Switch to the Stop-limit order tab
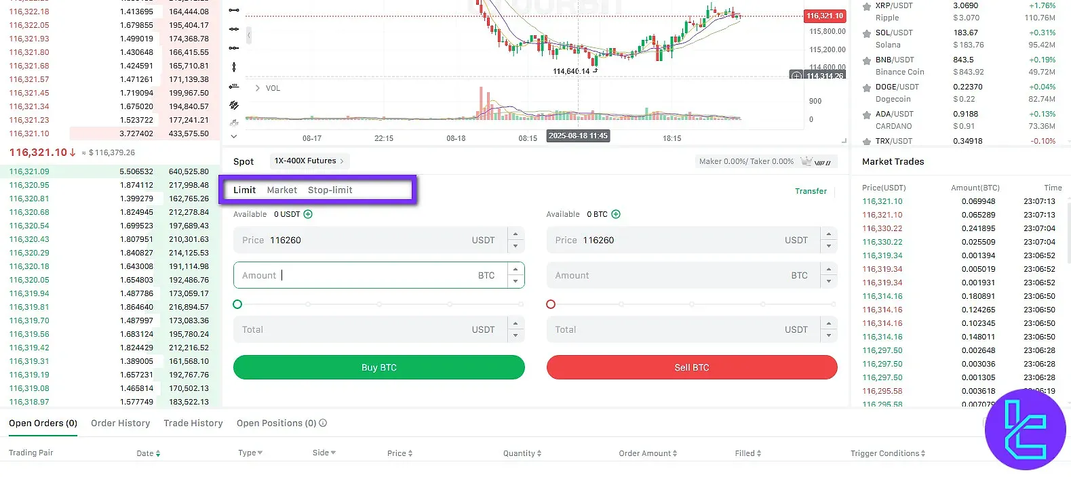1071x477 pixels. pyautogui.click(x=330, y=190)
